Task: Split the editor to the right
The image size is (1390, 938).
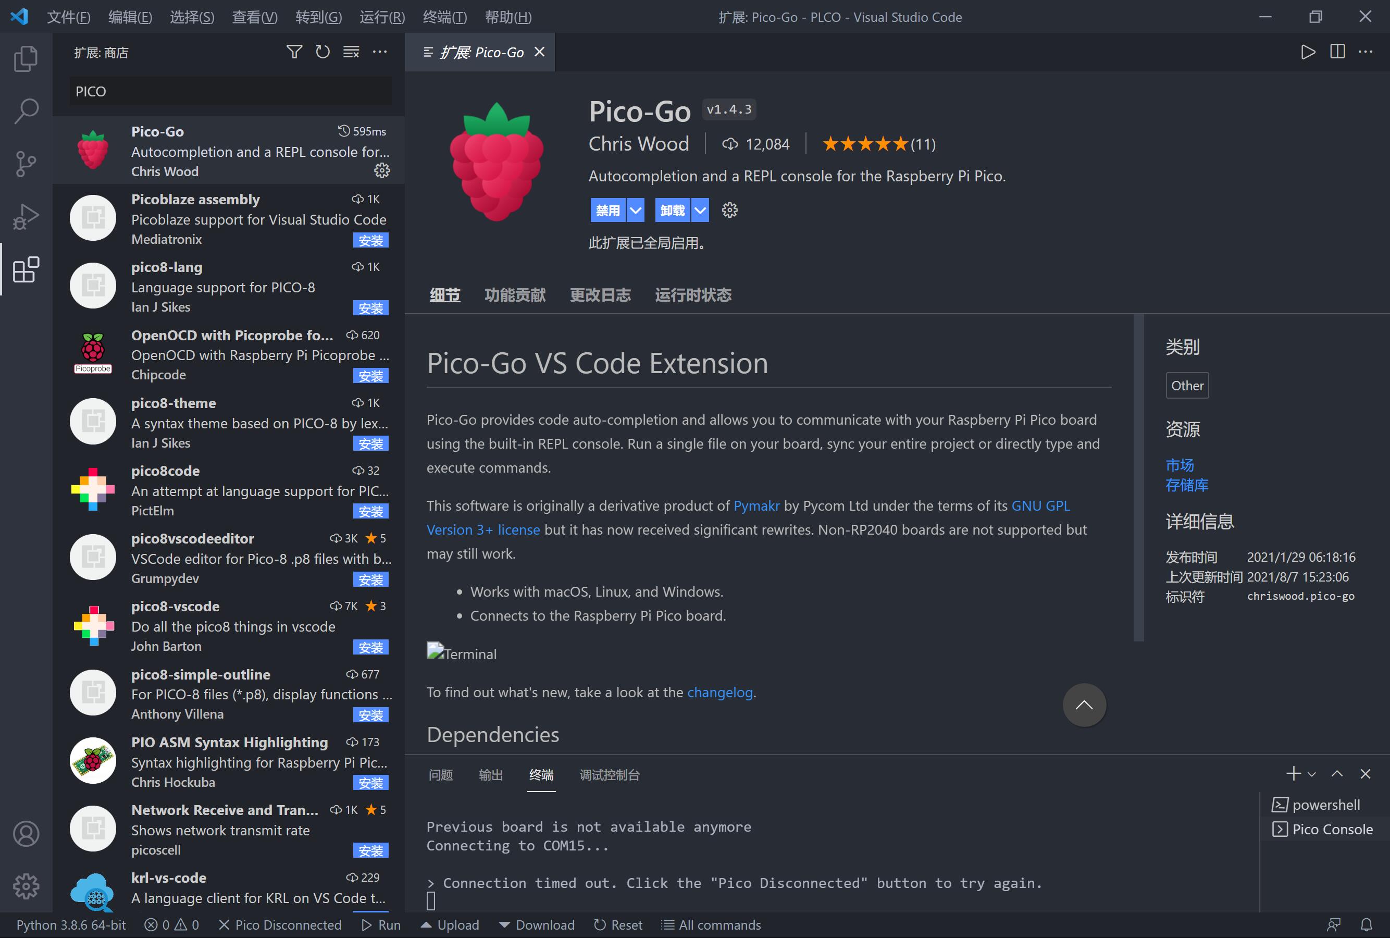Action: (1337, 52)
